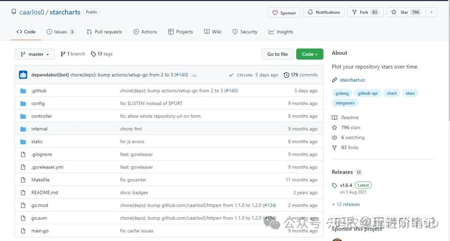450x241 pixels.
Task: Click the go.sum file icon
Action: tap(23, 218)
